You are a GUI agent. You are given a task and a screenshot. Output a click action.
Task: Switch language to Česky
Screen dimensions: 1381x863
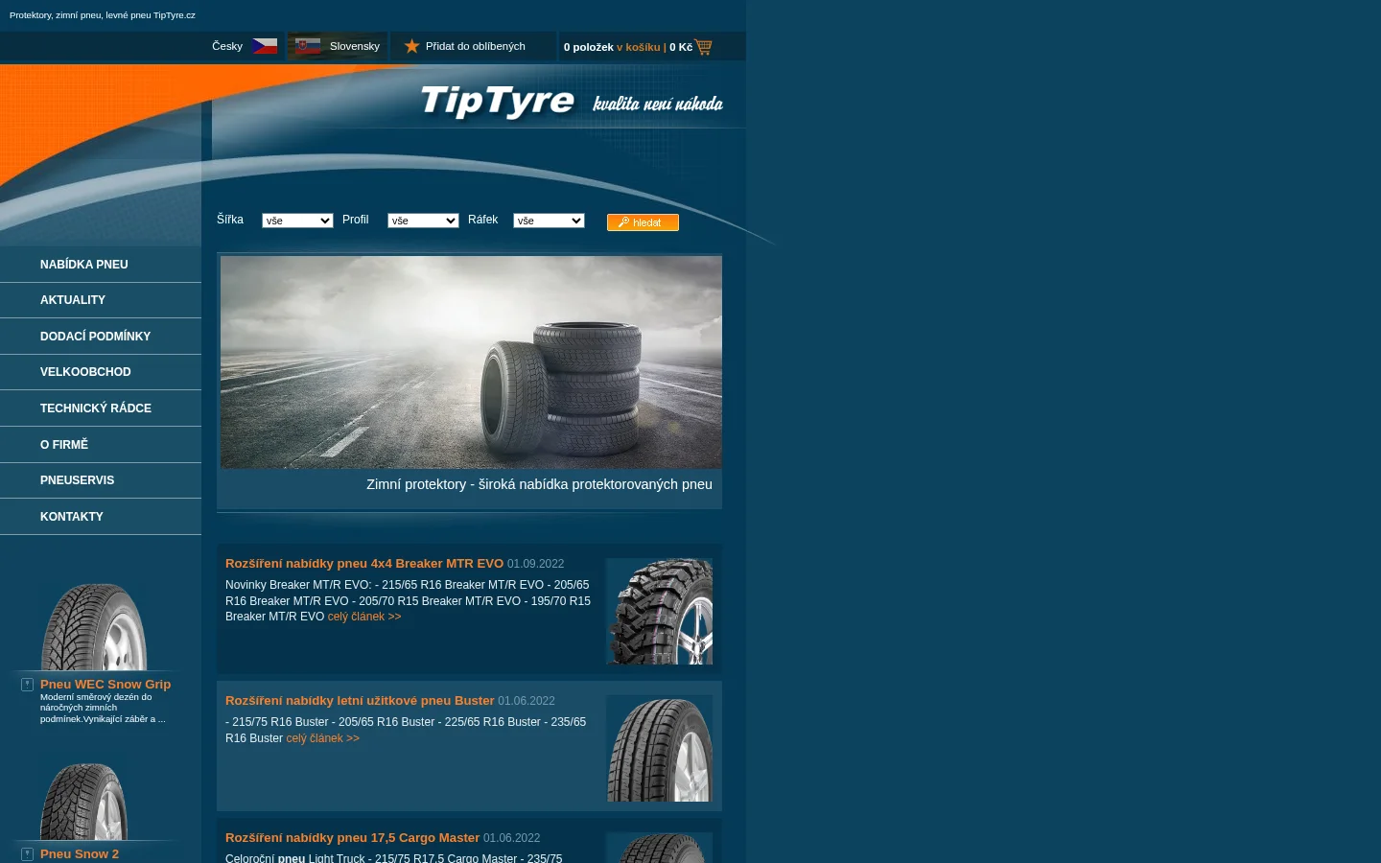click(227, 46)
